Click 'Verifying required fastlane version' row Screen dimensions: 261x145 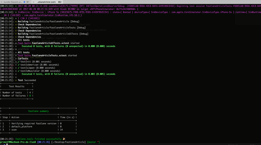pos(38,124)
